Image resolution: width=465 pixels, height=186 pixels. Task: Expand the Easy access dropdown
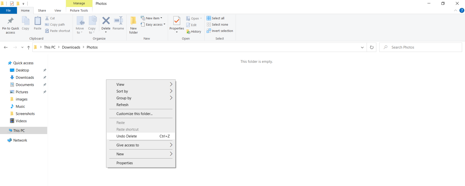point(153,24)
